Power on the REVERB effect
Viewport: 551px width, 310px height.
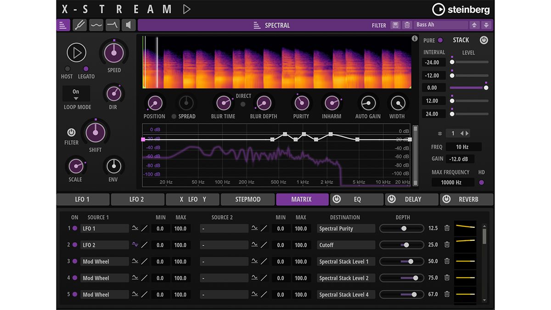pyautogui.click(x=446, y=199)
